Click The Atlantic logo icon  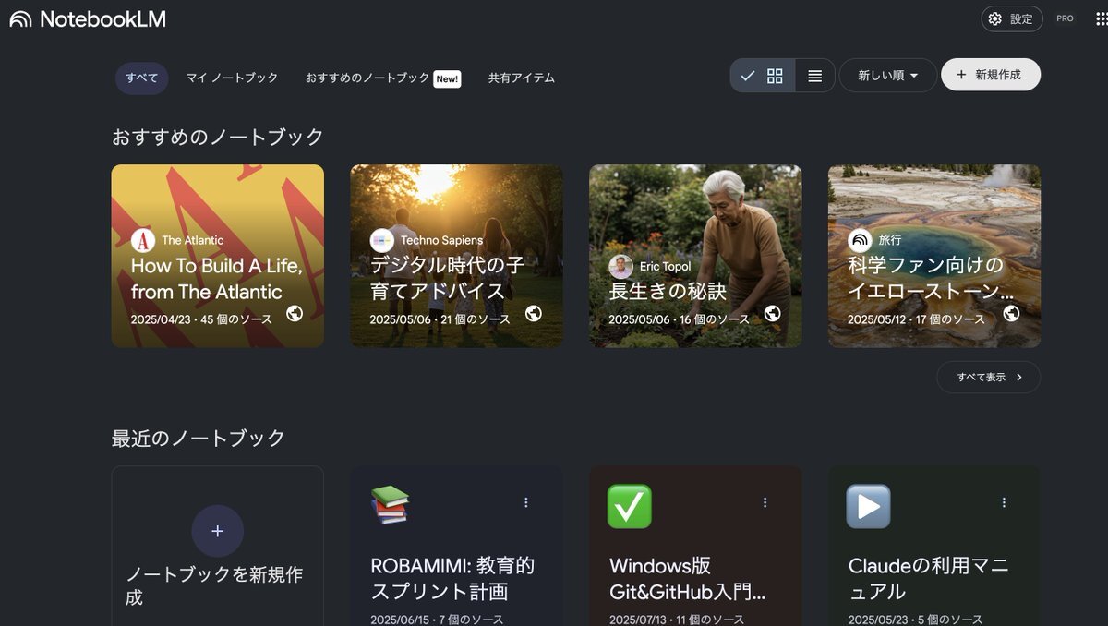point(143,240)
